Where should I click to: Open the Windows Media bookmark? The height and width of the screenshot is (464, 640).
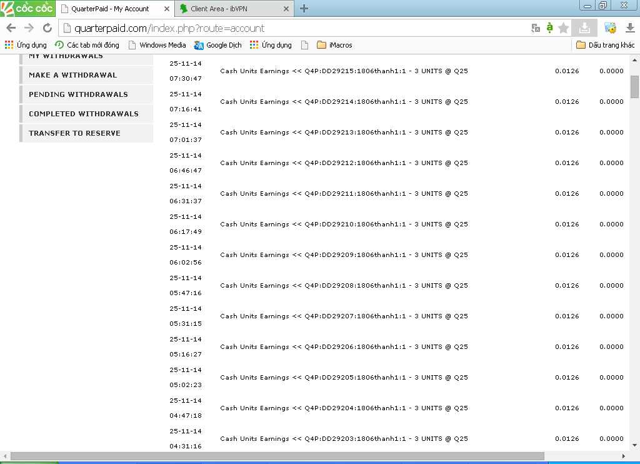tap(157, 45)
